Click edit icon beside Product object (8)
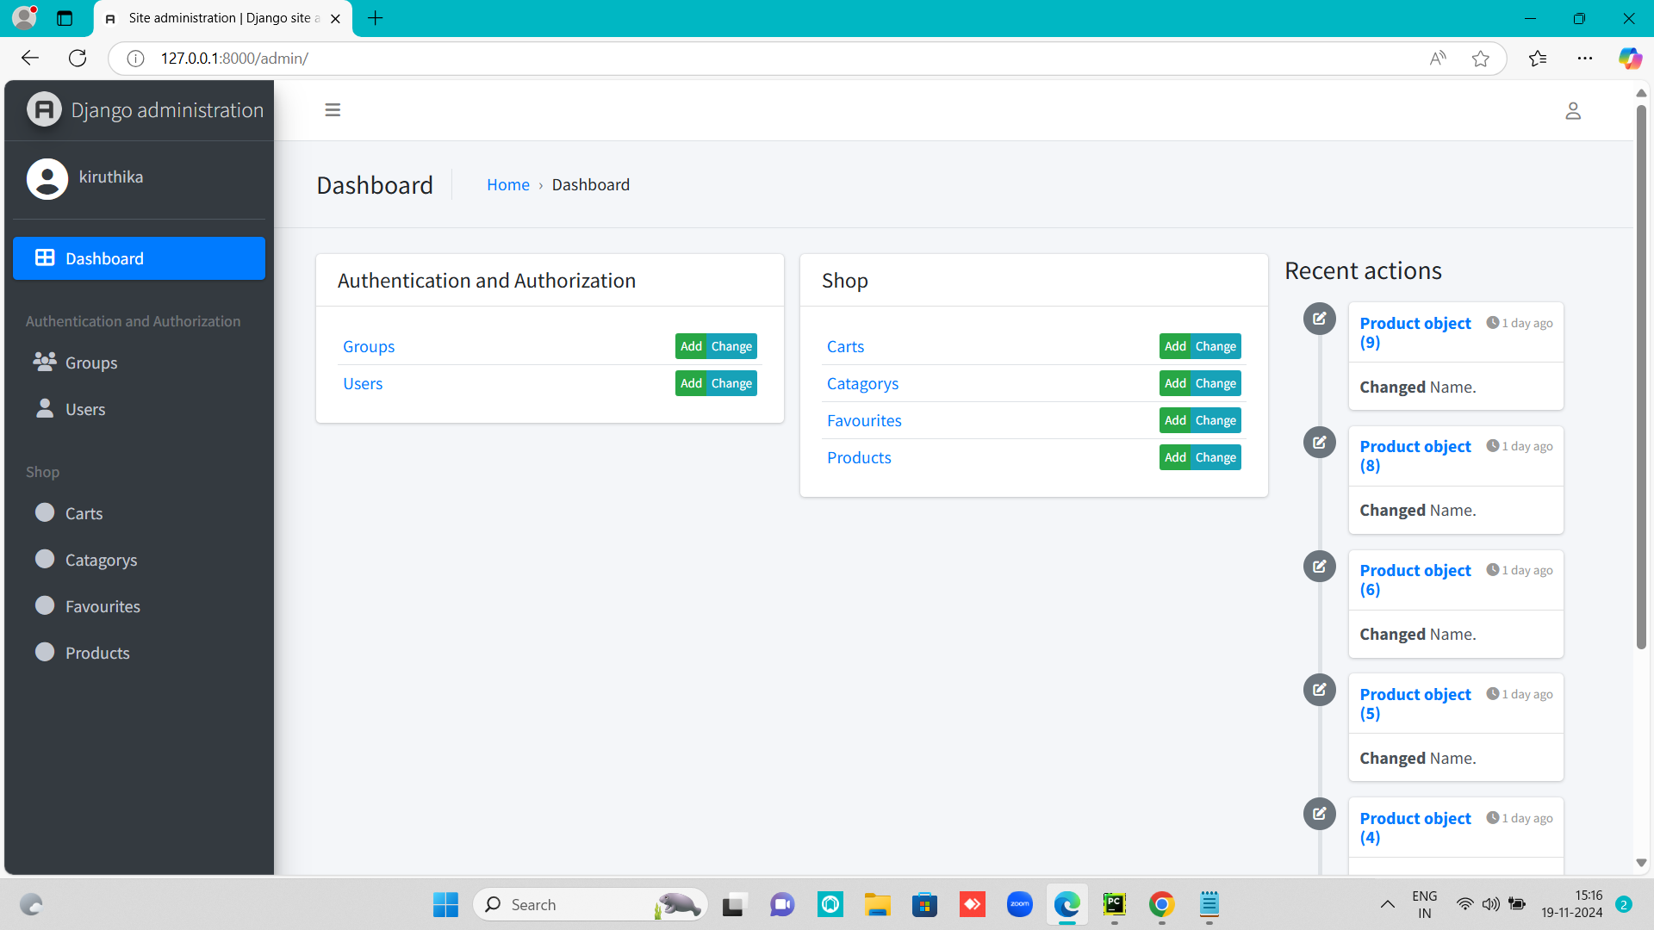This screenshot has height=930, width=1654. pyautogui.click(x=1319, y=443)
